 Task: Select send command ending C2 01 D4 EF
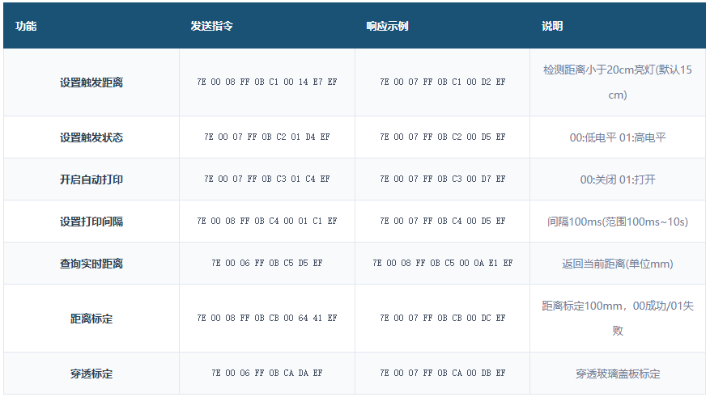(267, 137)
